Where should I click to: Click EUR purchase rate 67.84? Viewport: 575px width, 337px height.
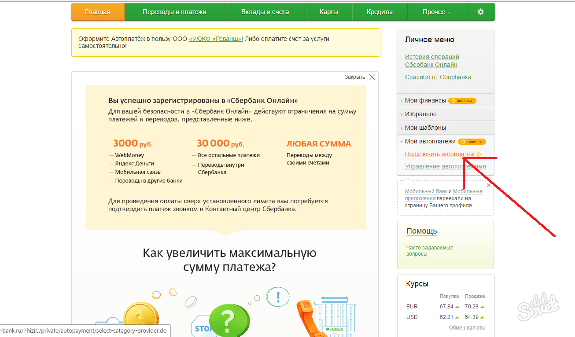(x=446, y=307)
